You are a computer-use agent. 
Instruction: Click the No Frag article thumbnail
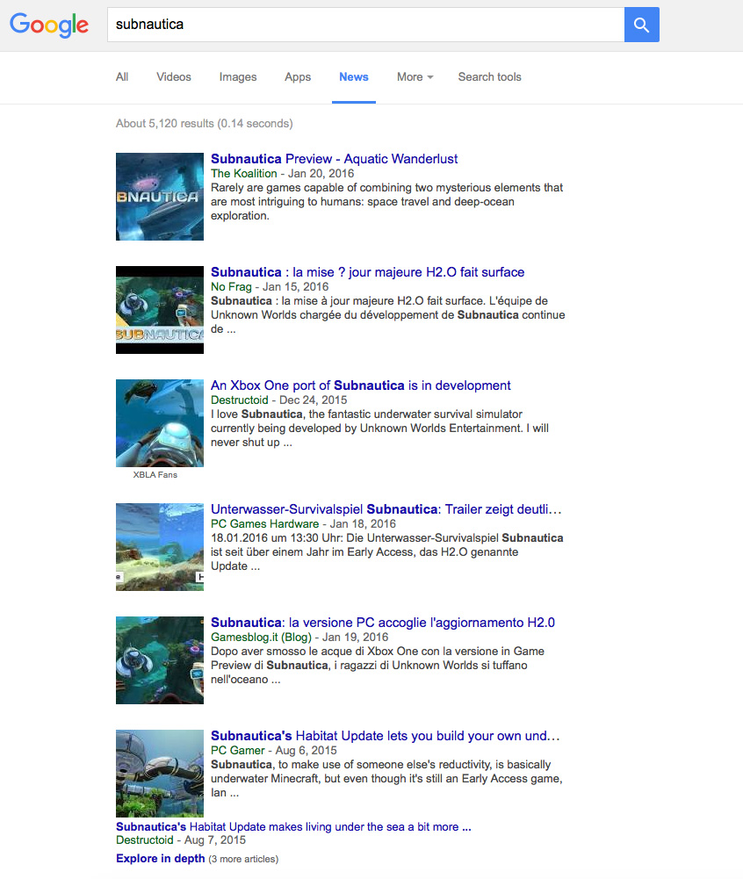click(x=160, y=310)
